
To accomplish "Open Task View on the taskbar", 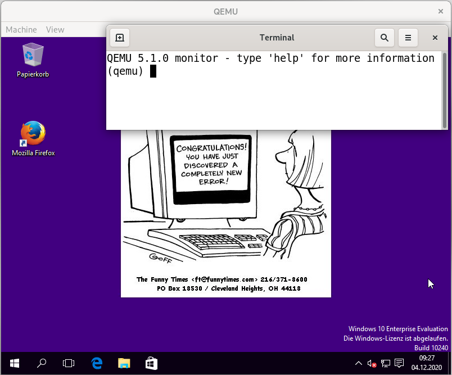I will click(x=69, y=363).
